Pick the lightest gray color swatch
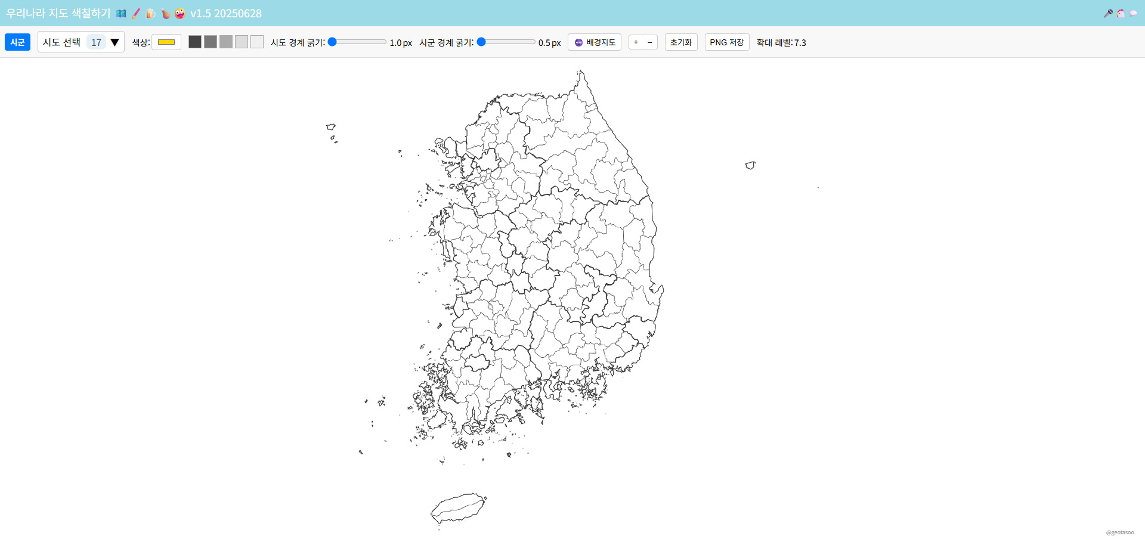This screenshot has width=1145, height=542. coord(257,42)
